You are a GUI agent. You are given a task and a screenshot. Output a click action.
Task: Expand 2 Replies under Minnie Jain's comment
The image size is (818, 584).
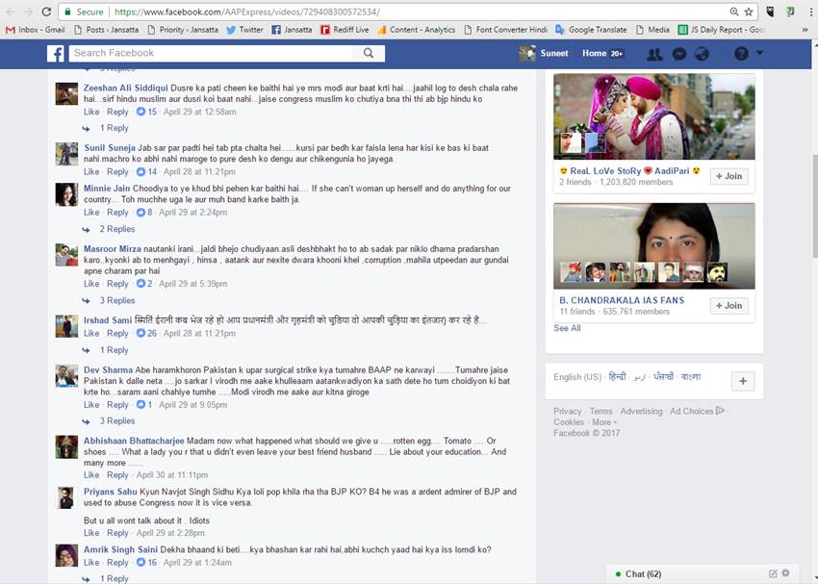click(116, 229)
